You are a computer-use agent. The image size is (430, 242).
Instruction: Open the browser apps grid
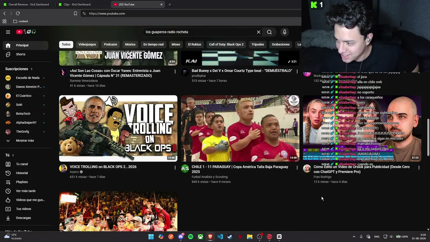(4, 21)
